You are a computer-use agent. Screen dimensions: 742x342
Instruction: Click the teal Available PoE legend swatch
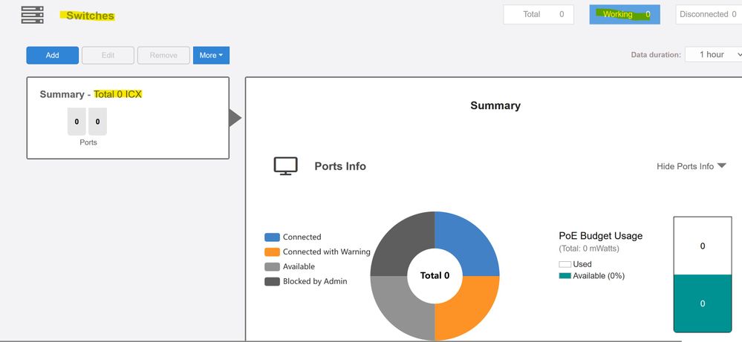[564, 276]
